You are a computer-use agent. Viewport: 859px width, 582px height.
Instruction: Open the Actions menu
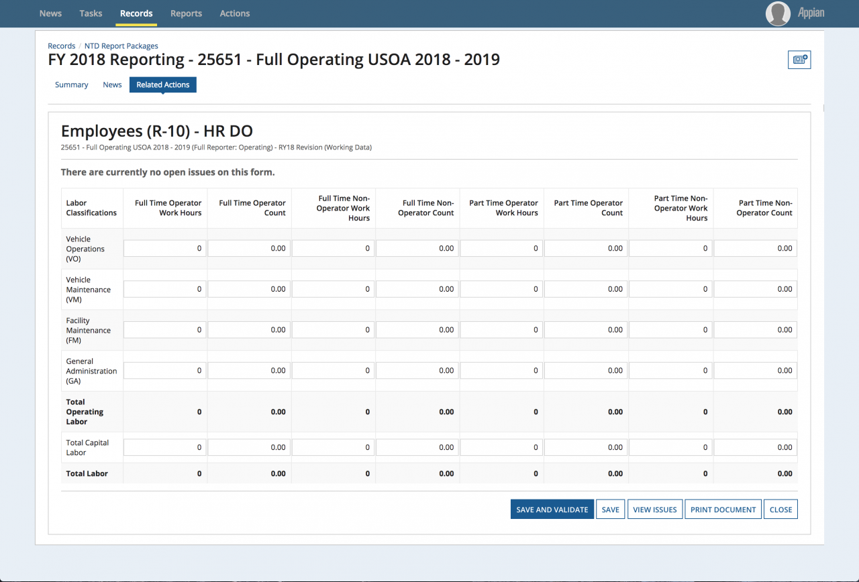[x=235, y=13]
